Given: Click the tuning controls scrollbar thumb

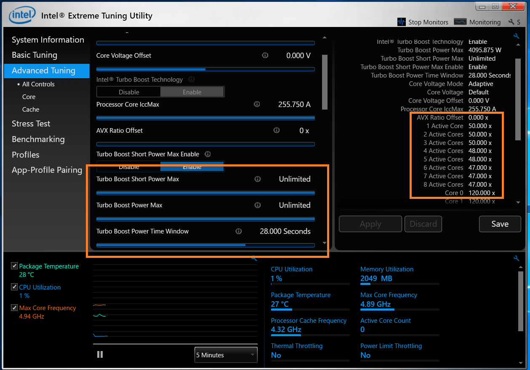Looking at the screenshot, I should (325, 82).
